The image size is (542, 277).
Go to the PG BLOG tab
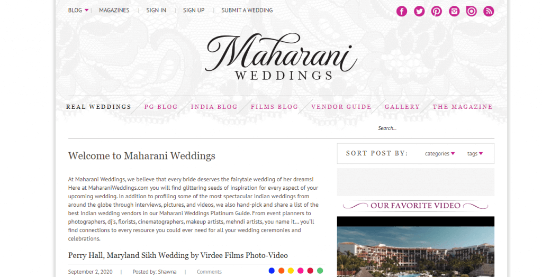coord(161,107)
